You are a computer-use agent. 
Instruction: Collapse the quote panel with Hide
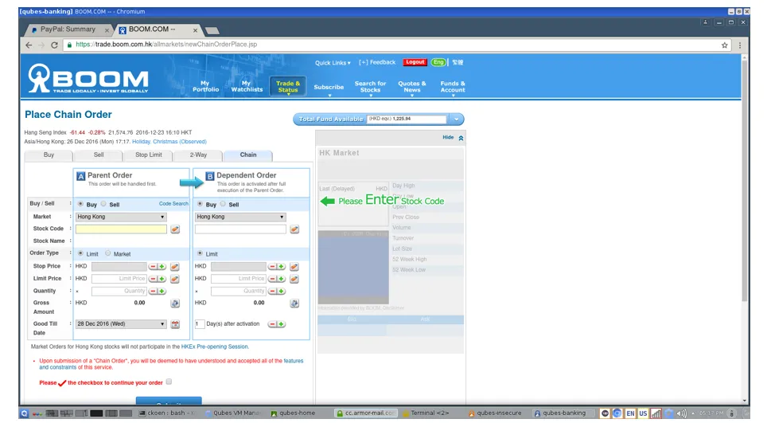pos(453,137)
